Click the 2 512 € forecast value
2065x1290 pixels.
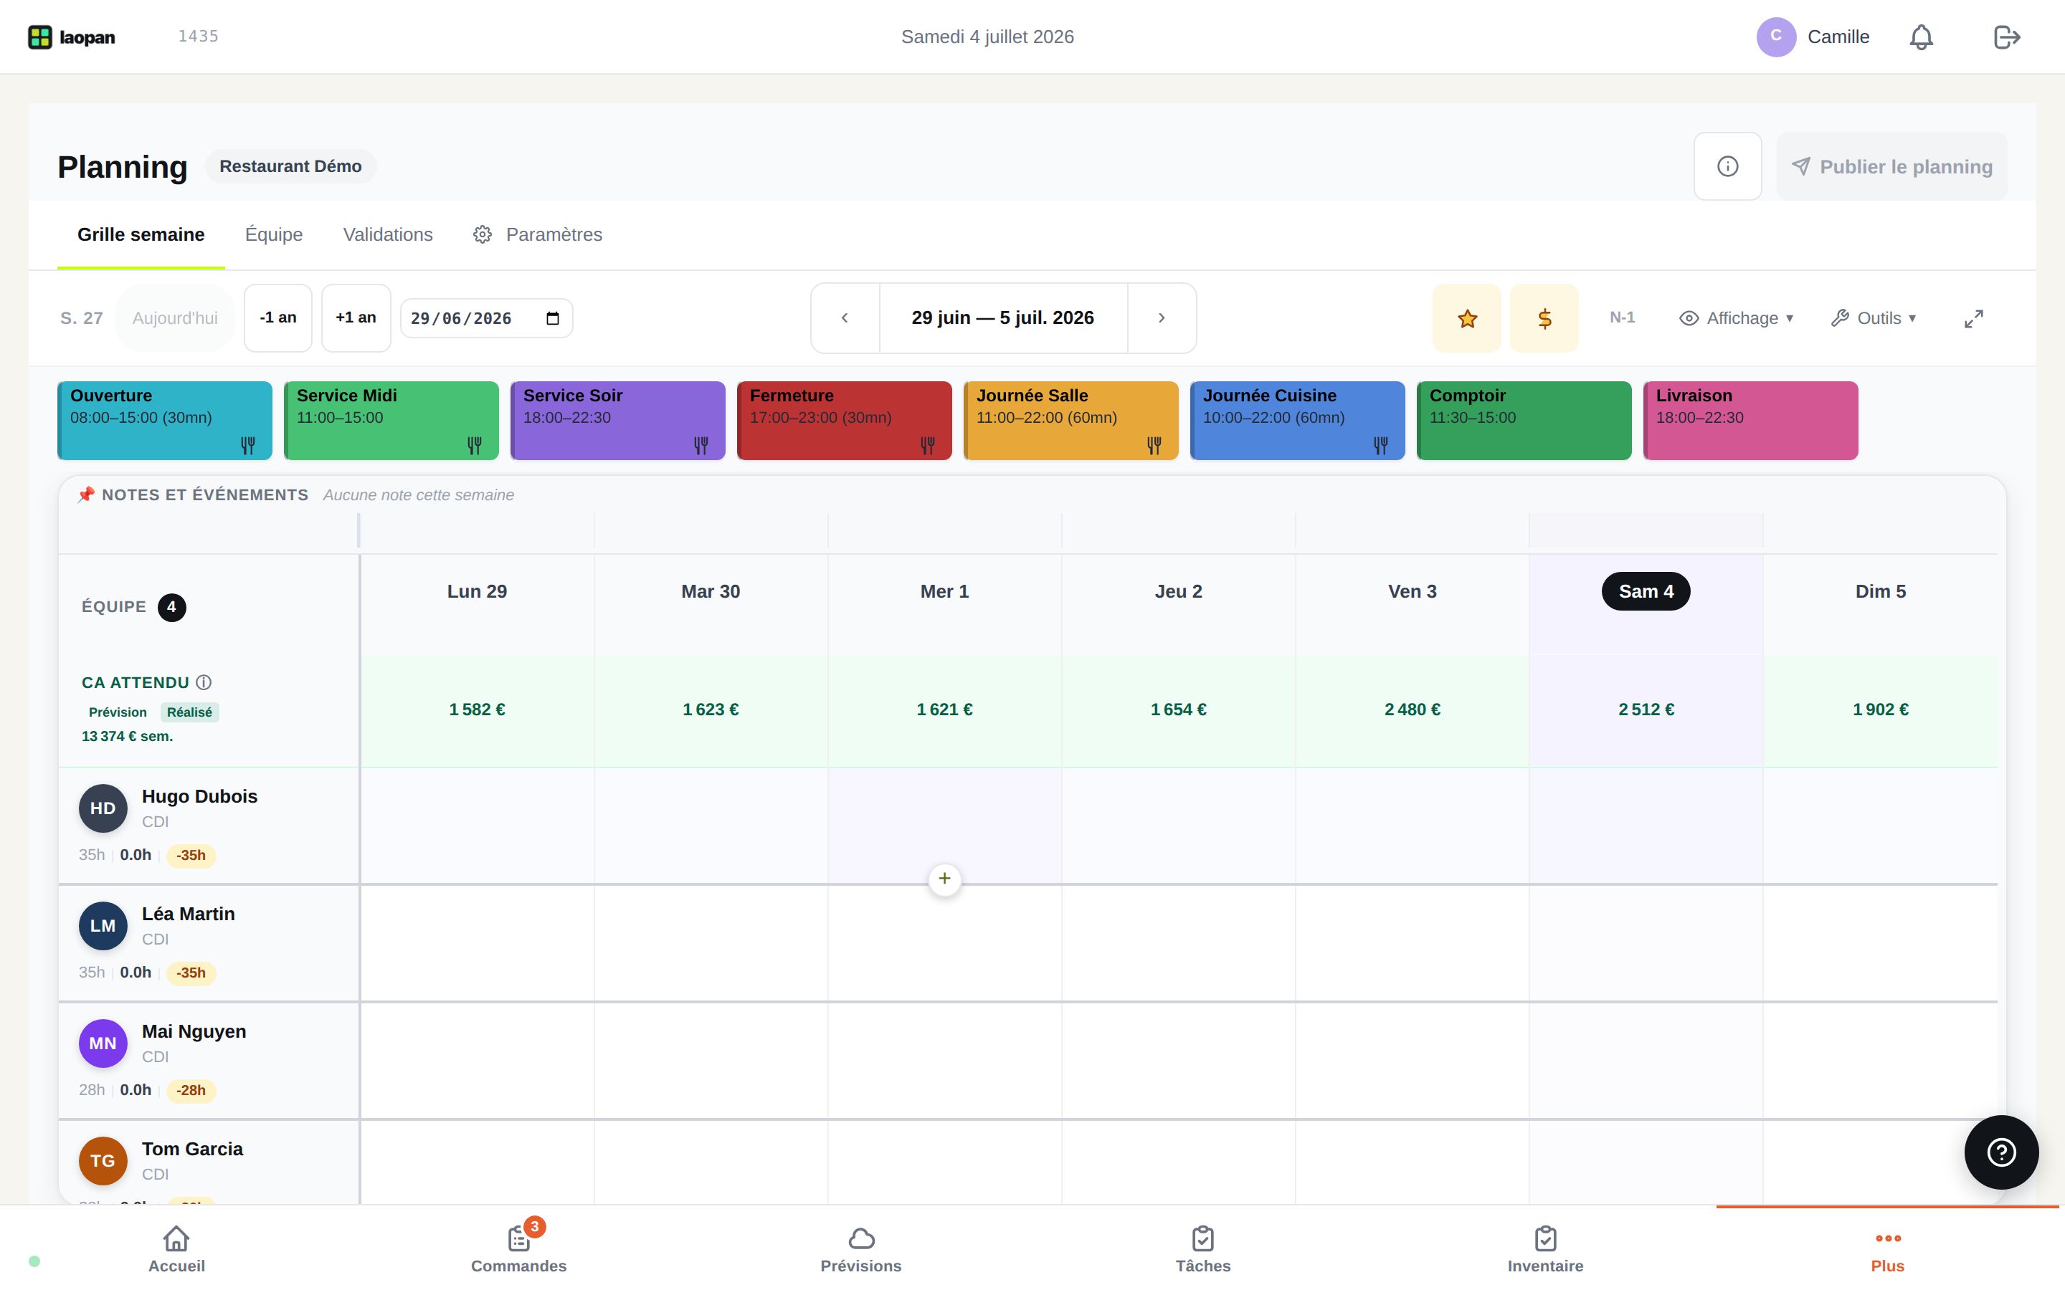(1646, 709)
